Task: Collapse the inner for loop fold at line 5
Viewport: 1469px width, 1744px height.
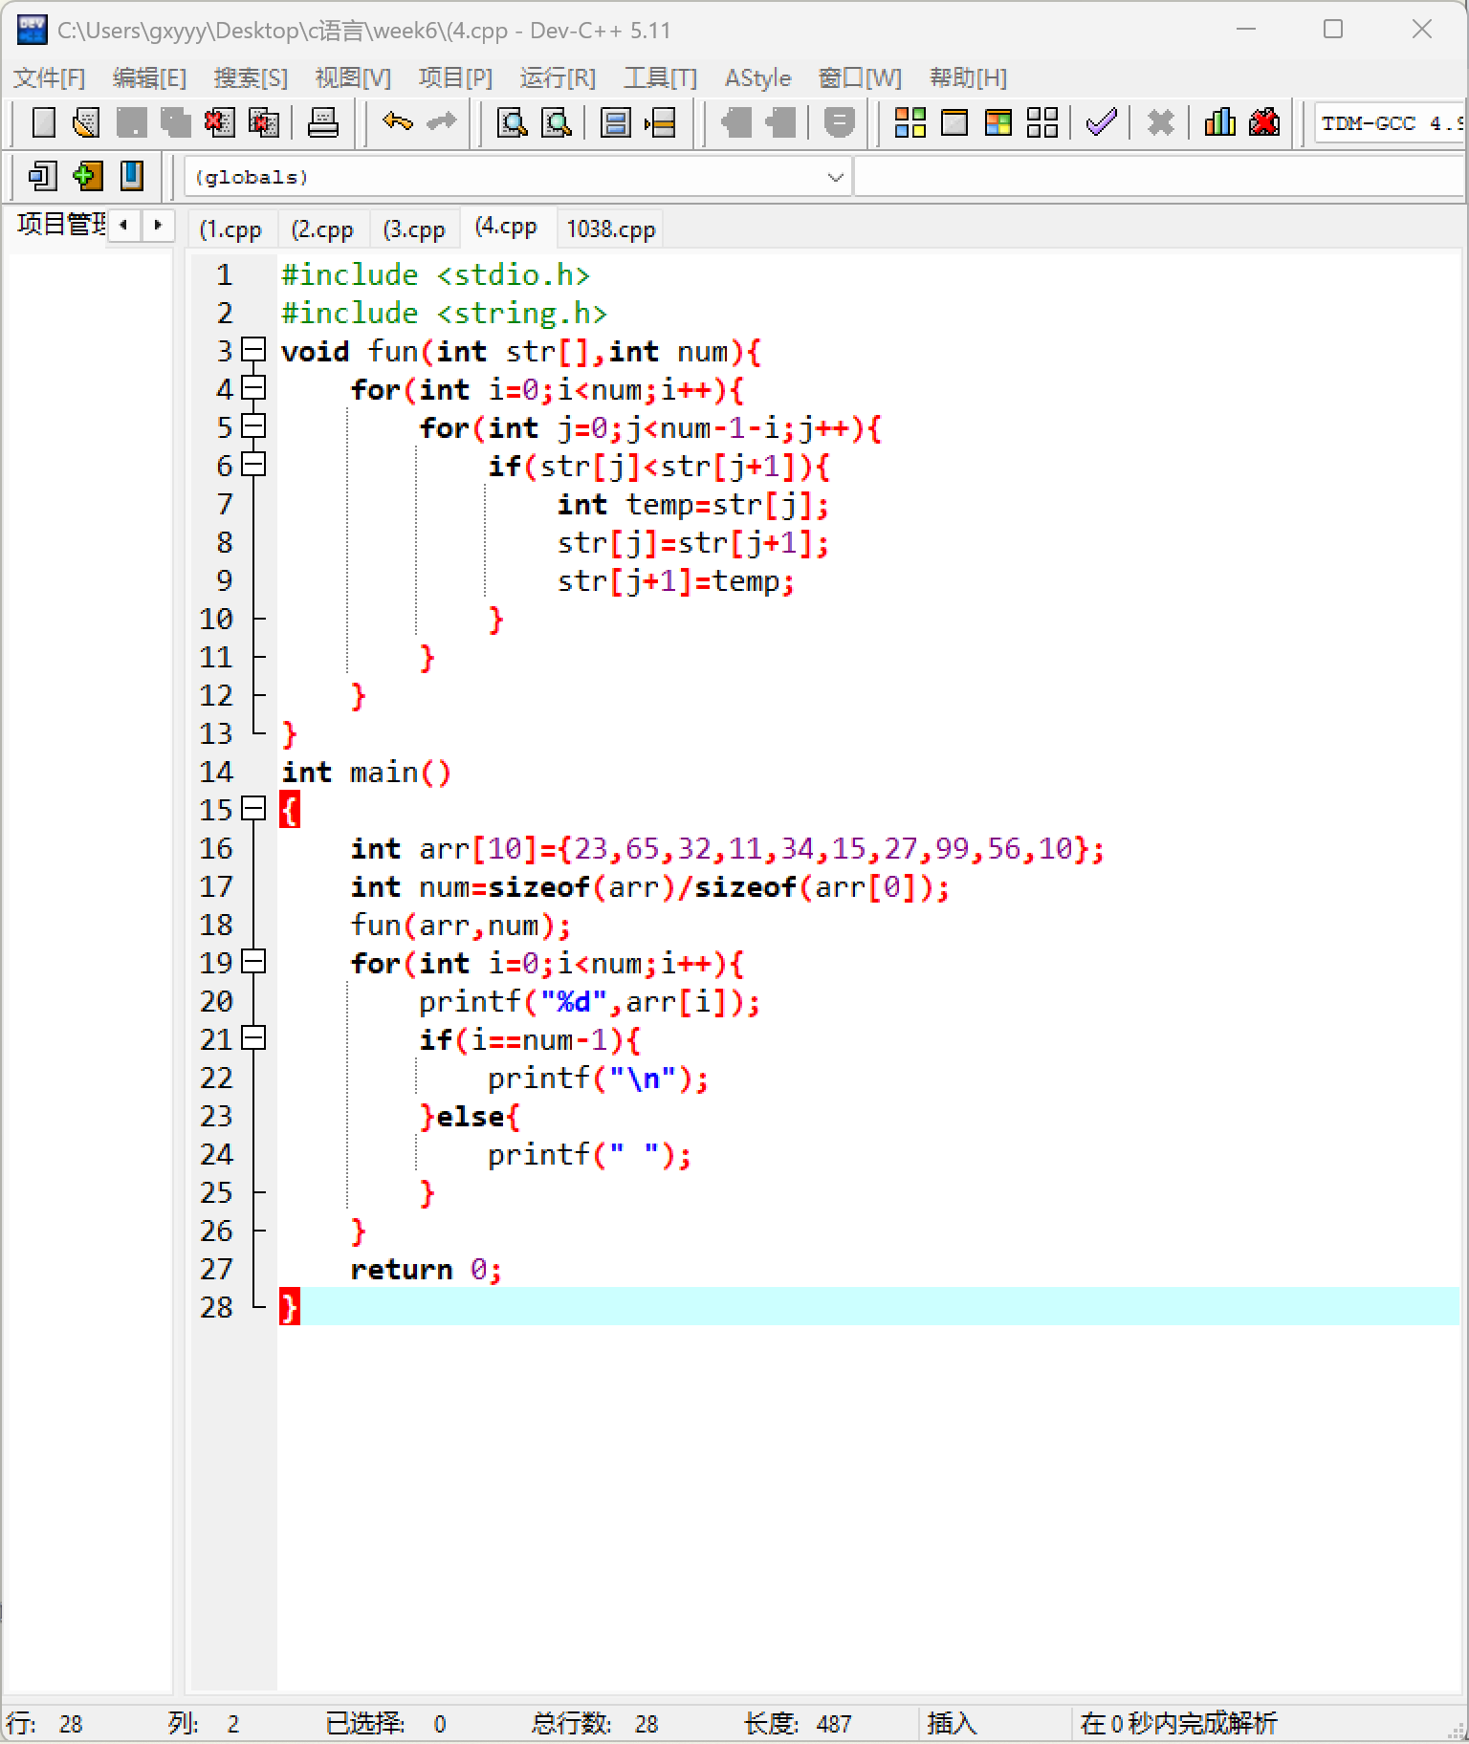Action: point(253,426)
